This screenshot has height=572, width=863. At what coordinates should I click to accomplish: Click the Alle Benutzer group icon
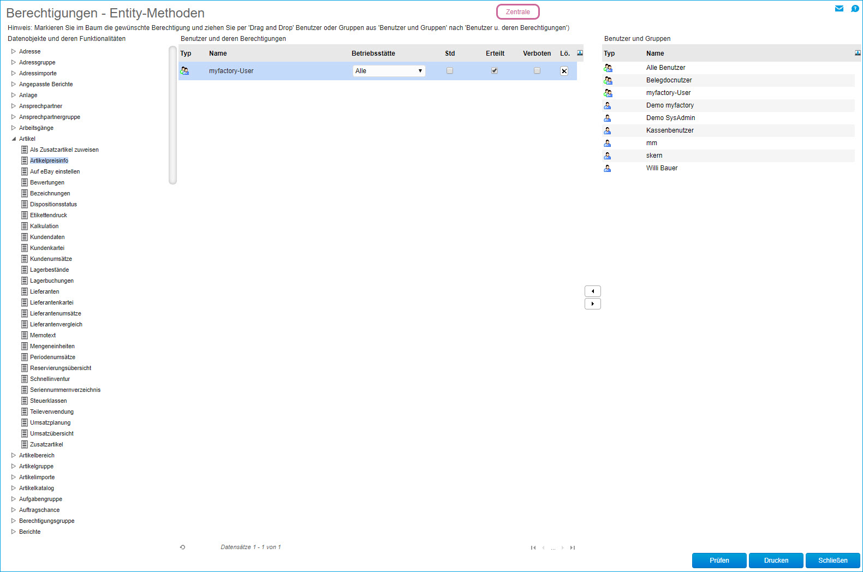[x=608, y=68]
